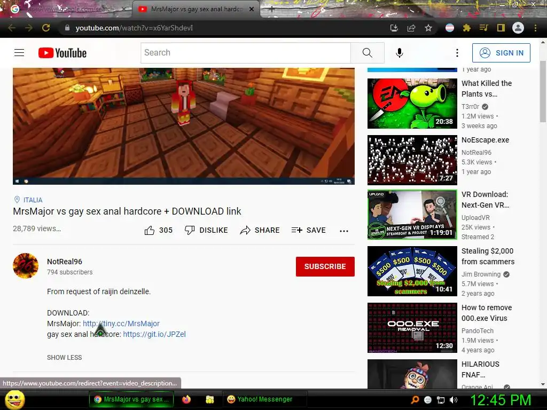Screen dimensions: 547x410
Task: Open the Extensions puzzle icon
Action: click(x=467, y=28)
